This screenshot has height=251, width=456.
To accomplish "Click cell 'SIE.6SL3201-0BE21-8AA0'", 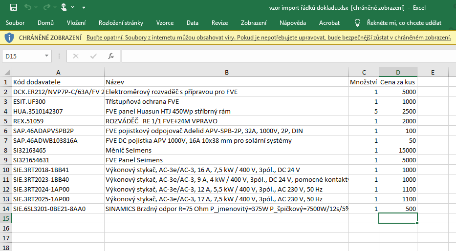I will click(x=58, y=209).
